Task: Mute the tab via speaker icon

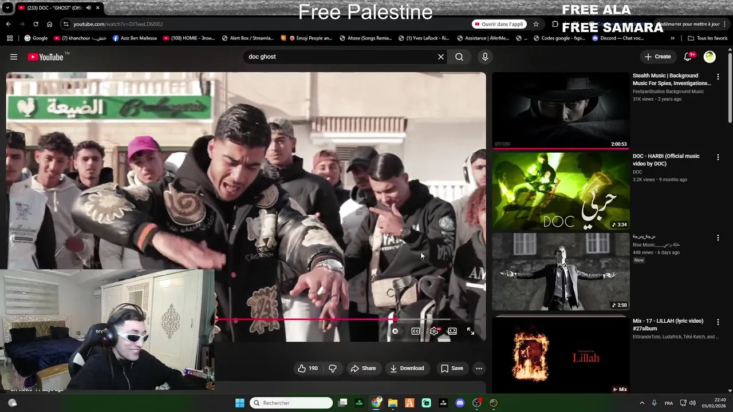Action: 88,8
